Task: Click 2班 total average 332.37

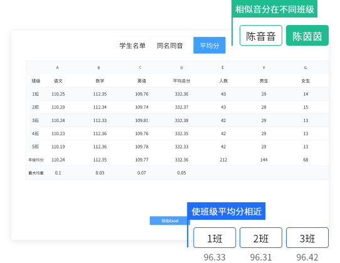Action: (x=182, y=107)
